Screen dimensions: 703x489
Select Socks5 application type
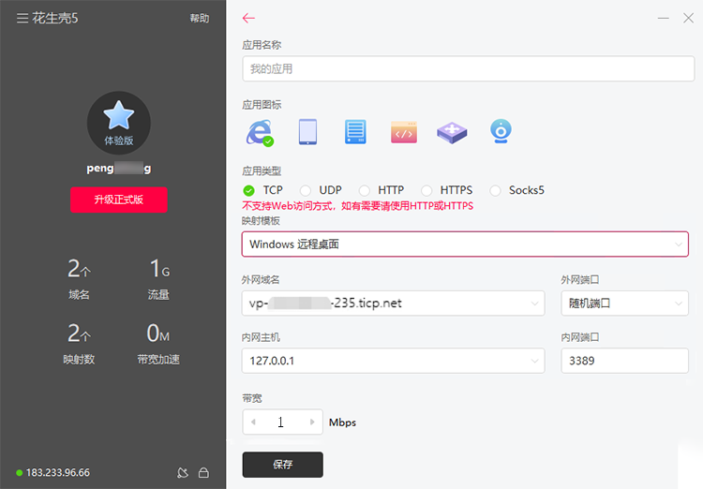[x=496, y=190]
